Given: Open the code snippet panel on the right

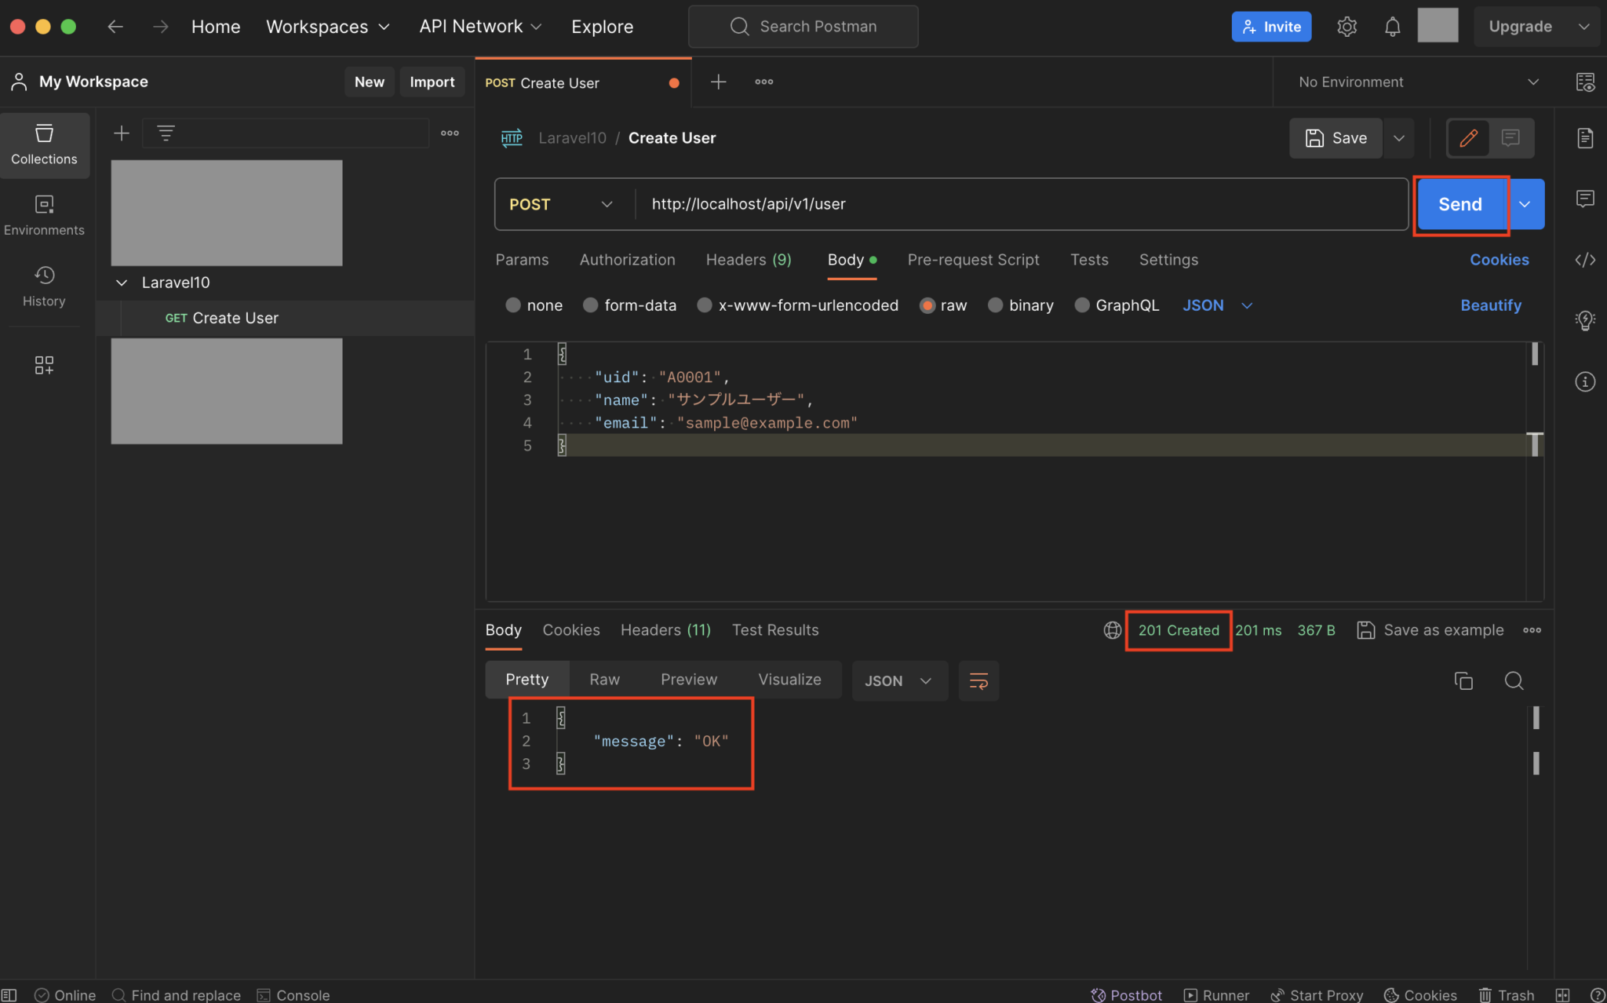Looking at the screenshot, I should 1585,259.
